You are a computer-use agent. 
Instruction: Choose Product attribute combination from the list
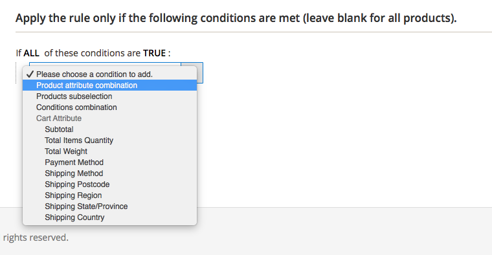pos(109,85)
